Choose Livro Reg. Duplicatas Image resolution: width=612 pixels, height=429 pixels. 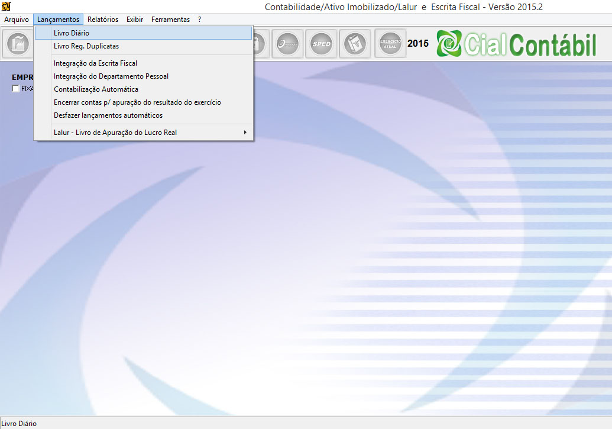pos(86,46)
